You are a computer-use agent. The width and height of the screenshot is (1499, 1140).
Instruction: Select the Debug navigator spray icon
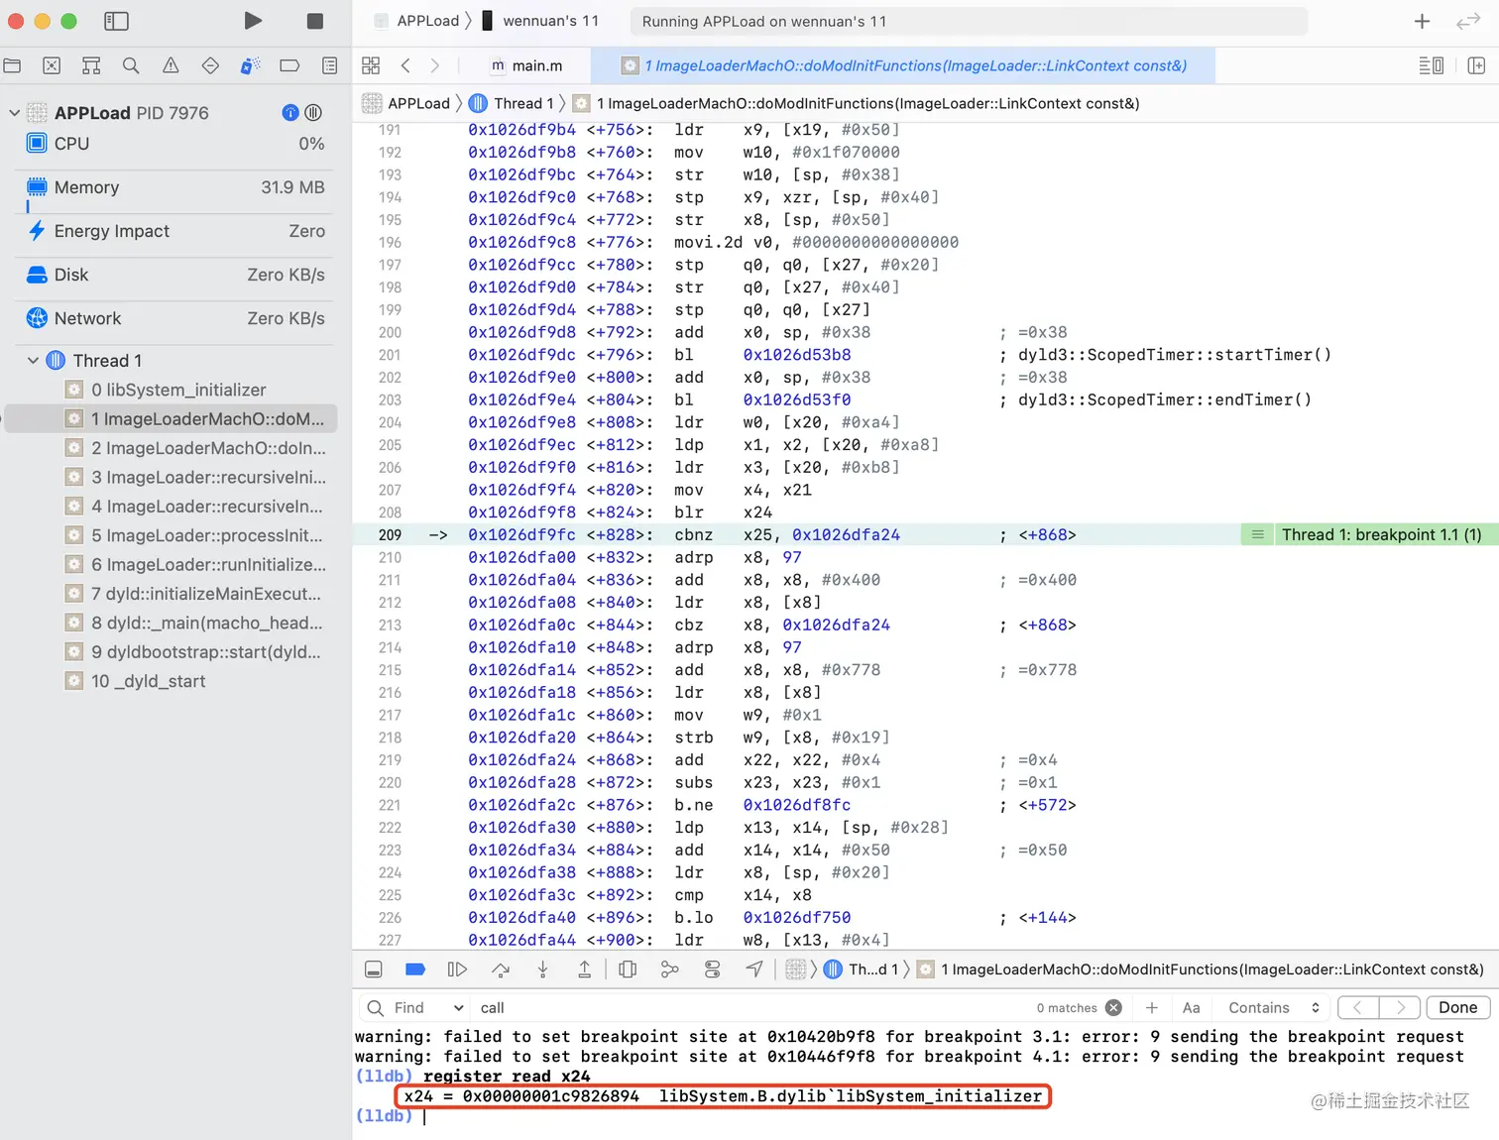pyautogui.click(x=250, y=65)
